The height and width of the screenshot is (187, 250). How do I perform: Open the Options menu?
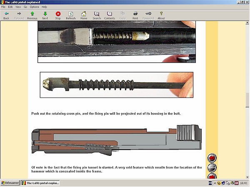click(34, 7)
